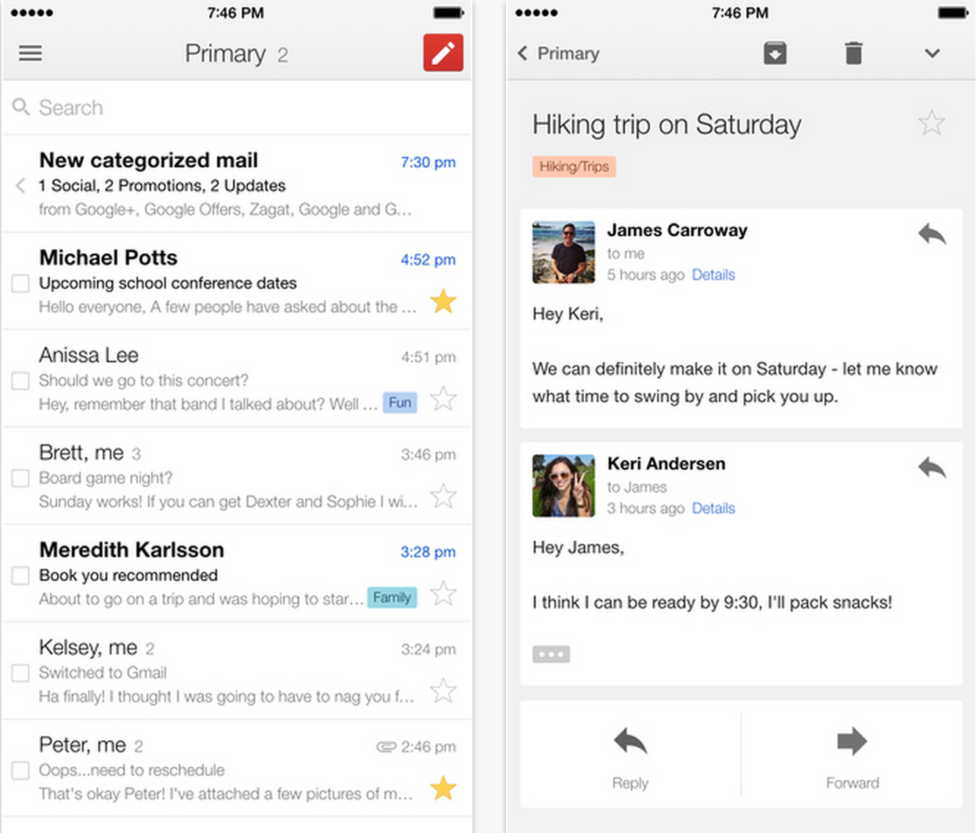Open the hamburger navigation menu
This screenshot has width=977, height=833.
[30, 54]
